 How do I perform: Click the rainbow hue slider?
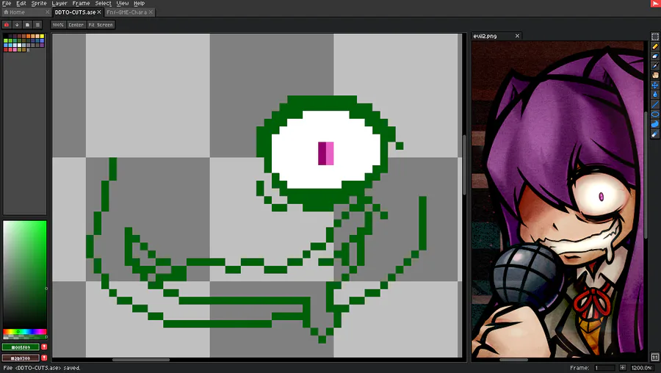pos(24,332)
